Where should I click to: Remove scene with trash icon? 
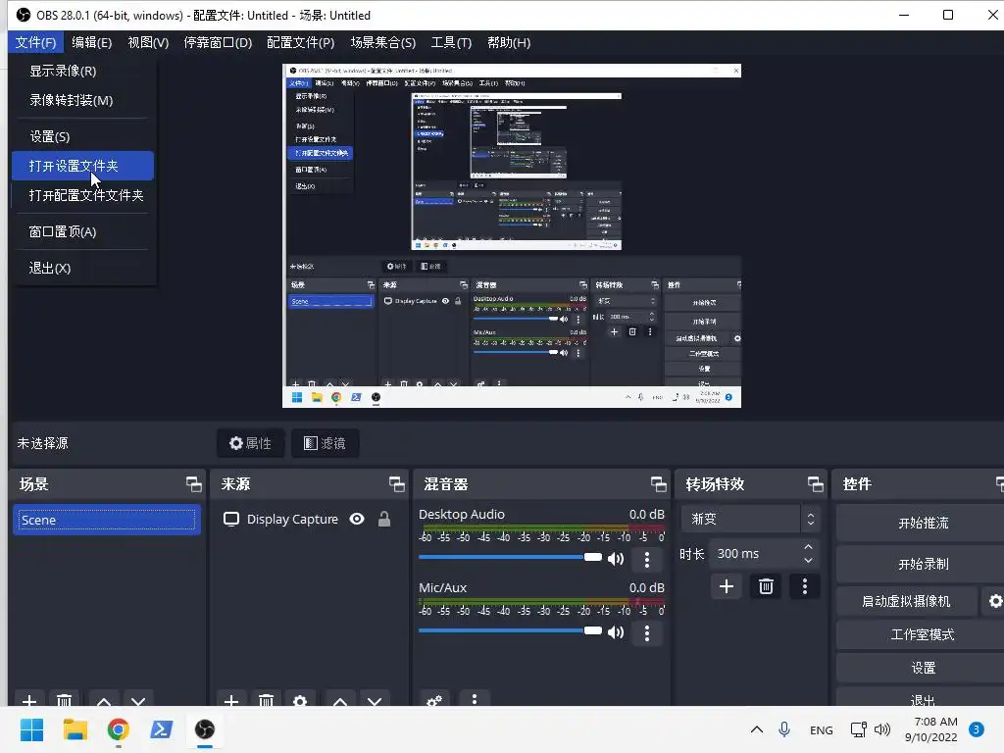[x=64, y=700]
